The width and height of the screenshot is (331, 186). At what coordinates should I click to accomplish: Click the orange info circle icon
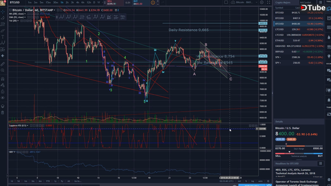[153, 3]
